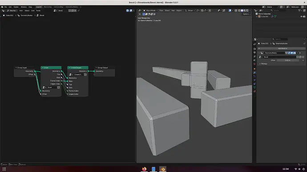307x172 pixels.
Task: Select the tweak tool icon in viewport
Action: (140, 14)
